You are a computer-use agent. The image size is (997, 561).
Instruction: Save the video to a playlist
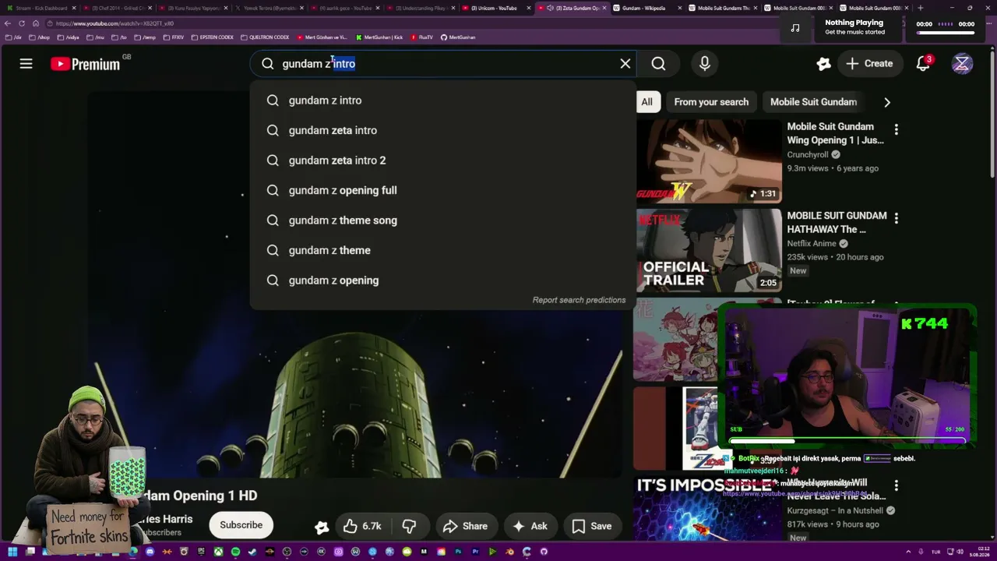[592, 526]
